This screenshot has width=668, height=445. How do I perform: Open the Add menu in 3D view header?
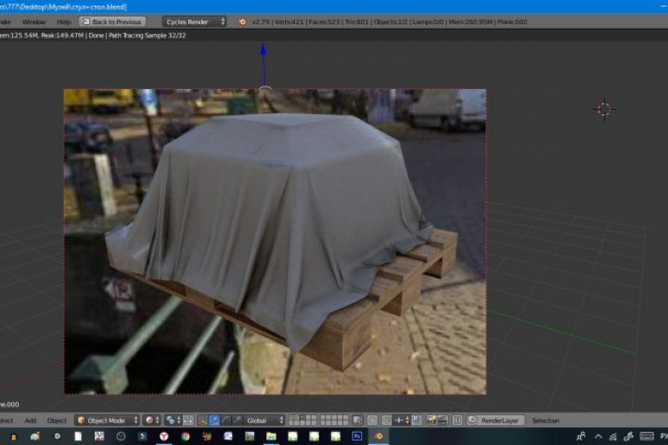click(31, 420)
